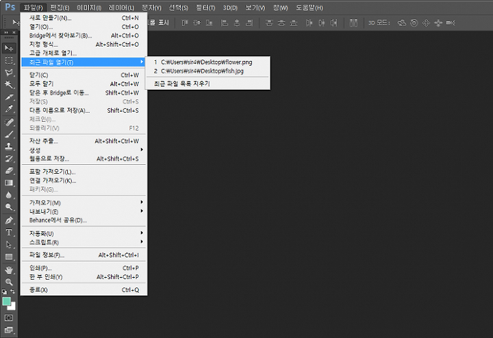Viewport: 493px width, 338px height.
Task: Click 최근 파일 목록 지우기
Action: 207,83
